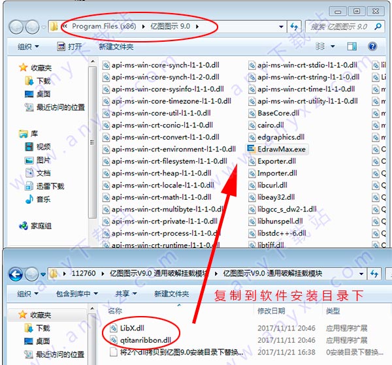Open 共享 dropdown menu
This screenshot has width=392, height=365.
[x=126, y=294]
